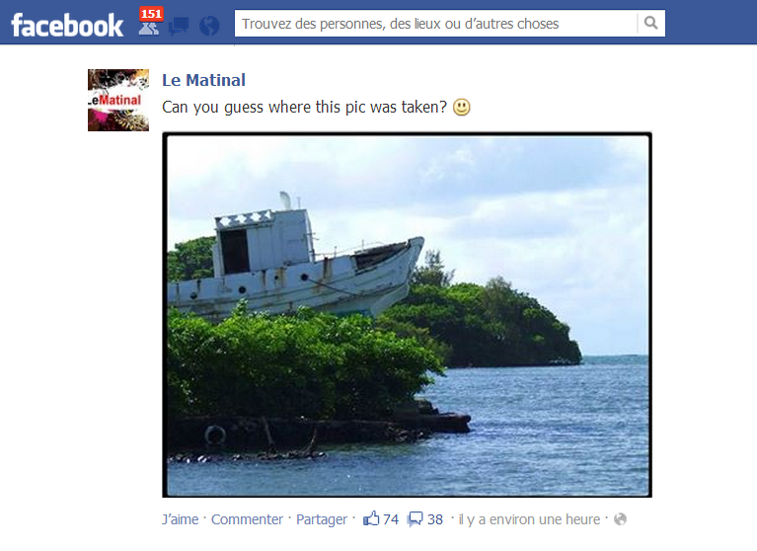Click the public audience globe icon

(x=621, y=519)
